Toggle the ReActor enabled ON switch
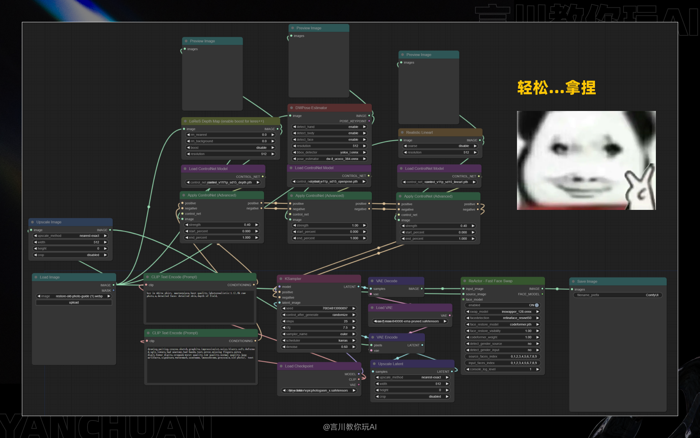Screen dimensions: 700x438 pos(537,305)
